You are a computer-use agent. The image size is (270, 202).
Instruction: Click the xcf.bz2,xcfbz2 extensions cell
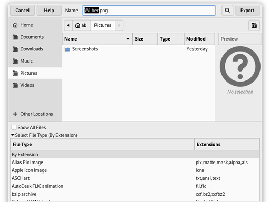pyautogui.click(x=210, y=194)
